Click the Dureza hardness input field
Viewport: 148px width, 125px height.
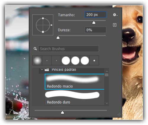point(95,30)
